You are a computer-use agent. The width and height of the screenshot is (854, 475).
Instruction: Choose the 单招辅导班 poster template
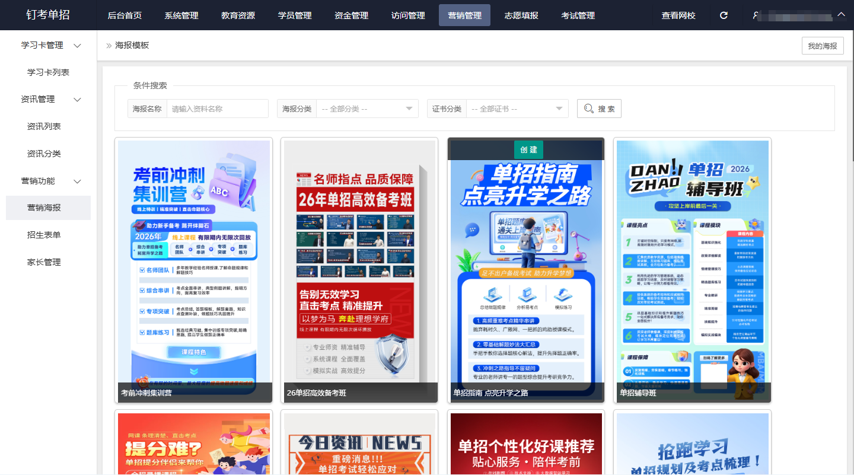point(692,267)
